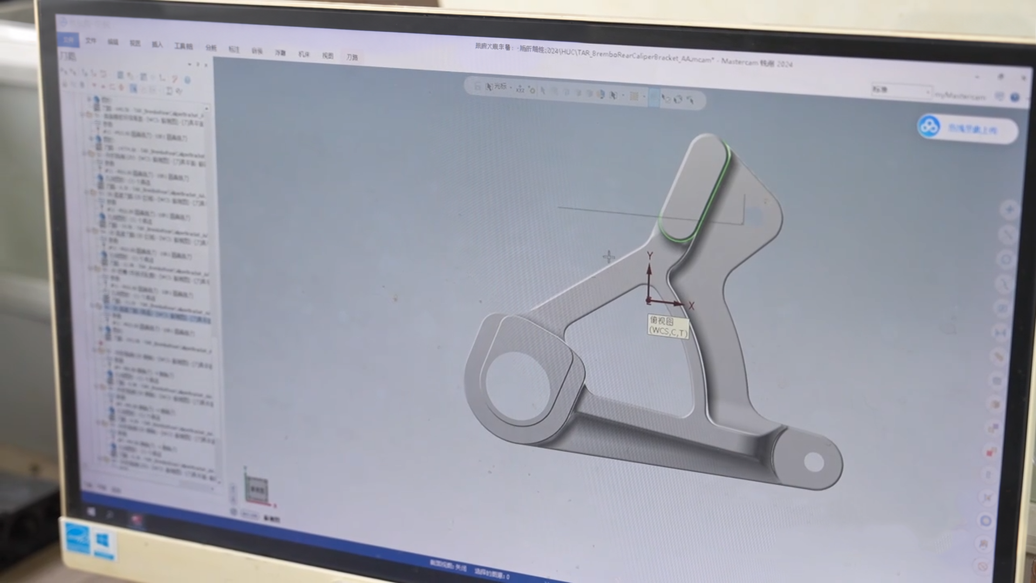Open the 光标 dropdown arrow
The image size is (1036, 583).
pyautogui.click(x=510, y=87)
